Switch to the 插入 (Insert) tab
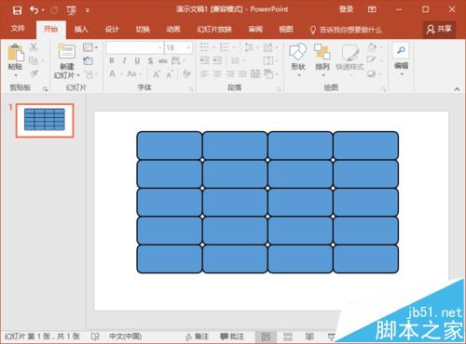The width and height of the screenshot is (466, 344). coord(81,29)
